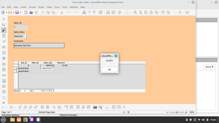Screen dimensions: 219x123
Task: Open the Form menu
Action: 57,7
